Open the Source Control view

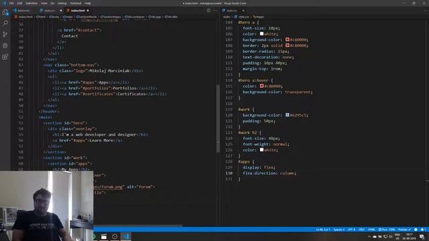tap(5, 34)
